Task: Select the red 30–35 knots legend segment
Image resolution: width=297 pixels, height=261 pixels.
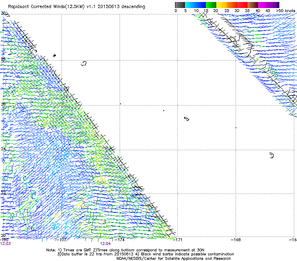Action: click(242, 5)
